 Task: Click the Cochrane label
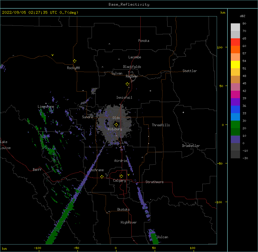coord(96,170)
